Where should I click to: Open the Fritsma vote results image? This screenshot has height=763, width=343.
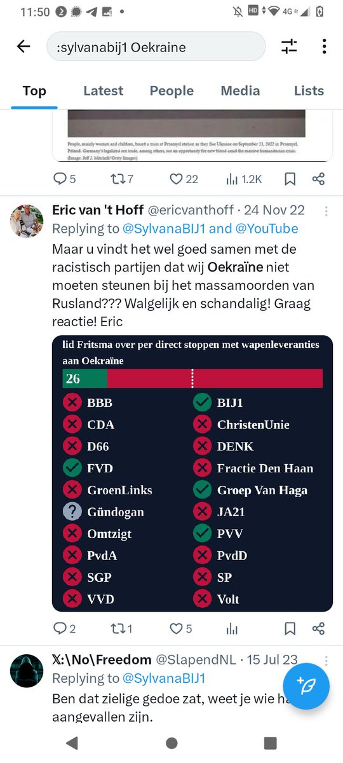point(192,473)
